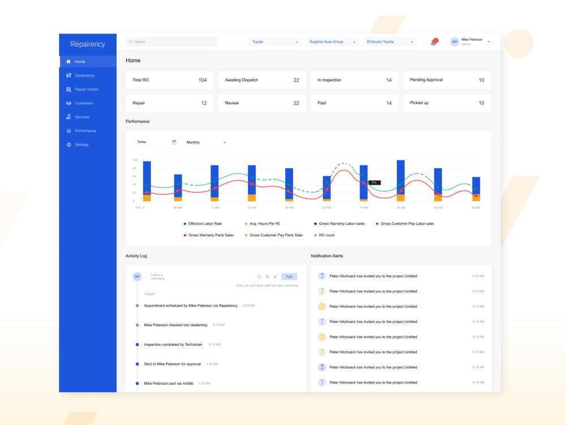This screenshot has height=425, width=566.
Task: Click the 75% chart tooltip marker
Action: [x=374, y=182]
